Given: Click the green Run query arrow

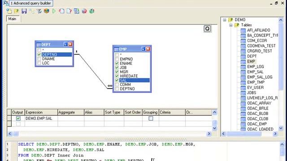Looking at the screenshot, I should click(x=54, y=11).
